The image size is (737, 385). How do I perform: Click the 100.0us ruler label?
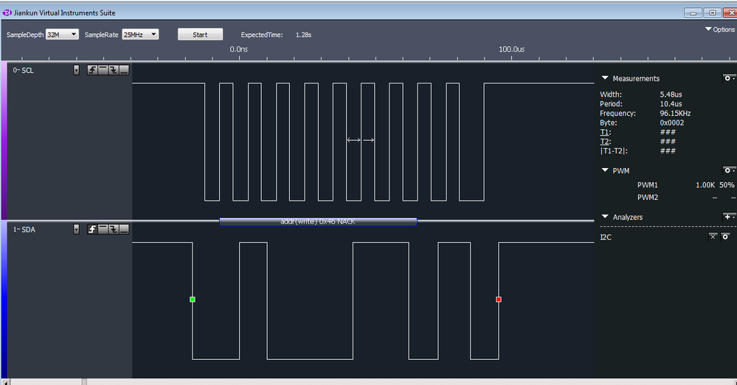512,49
